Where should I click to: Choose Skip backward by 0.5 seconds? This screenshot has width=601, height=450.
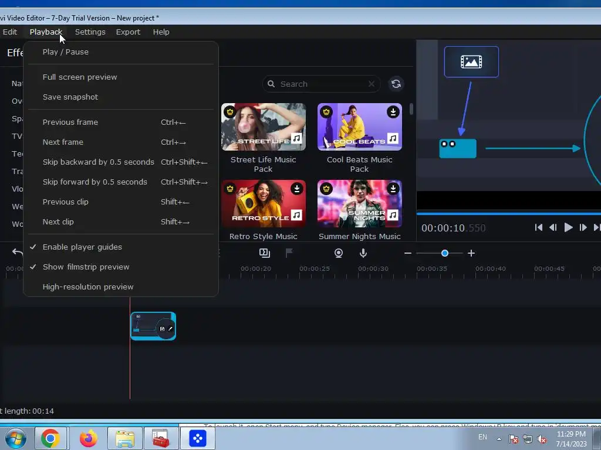[x=121, y=162]
